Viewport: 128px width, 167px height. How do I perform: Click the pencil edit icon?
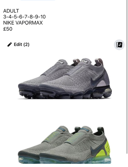click(x=10, y=44)
